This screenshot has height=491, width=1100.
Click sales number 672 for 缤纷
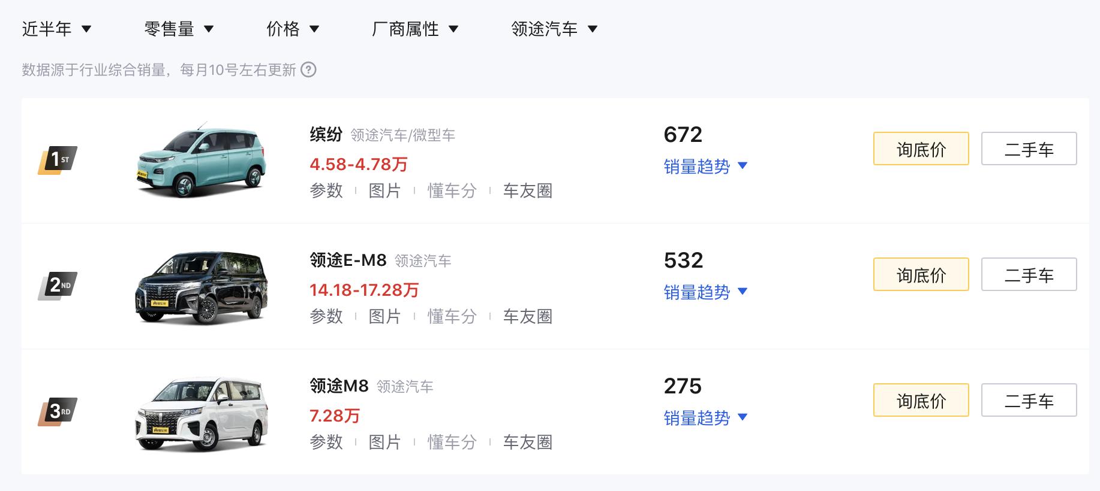[x=683, y=135]
